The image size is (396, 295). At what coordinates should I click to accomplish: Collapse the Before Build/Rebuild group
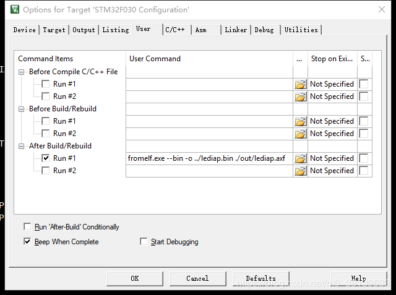pyautogui.click(x=22, y=109)
